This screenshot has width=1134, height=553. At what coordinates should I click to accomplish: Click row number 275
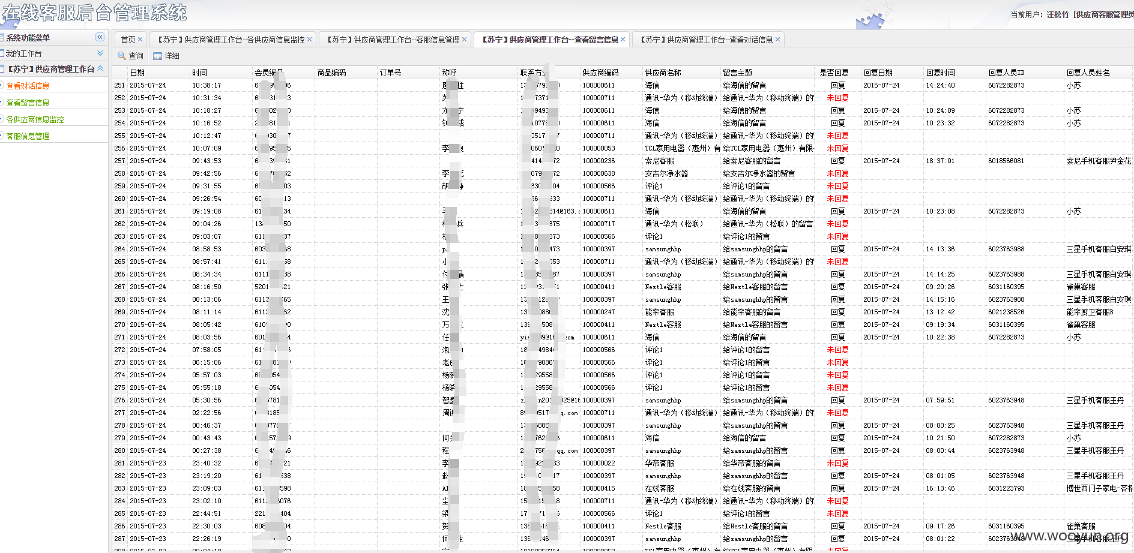(x=119, y=387)
